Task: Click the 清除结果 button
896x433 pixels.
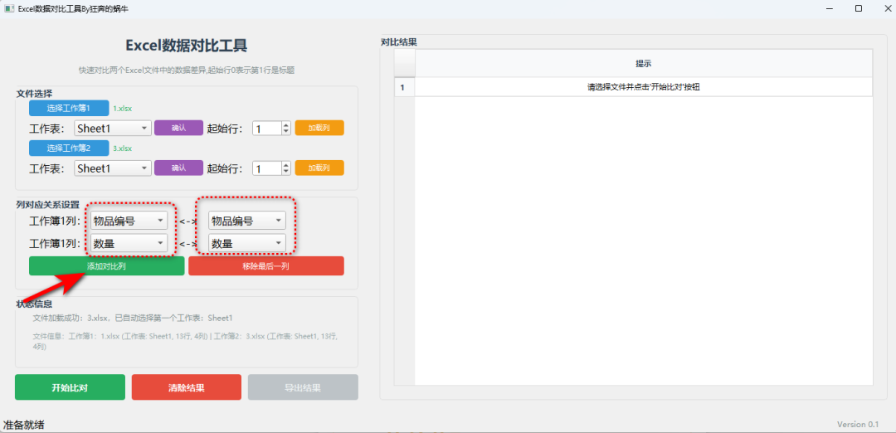Action: click(187, 387)
